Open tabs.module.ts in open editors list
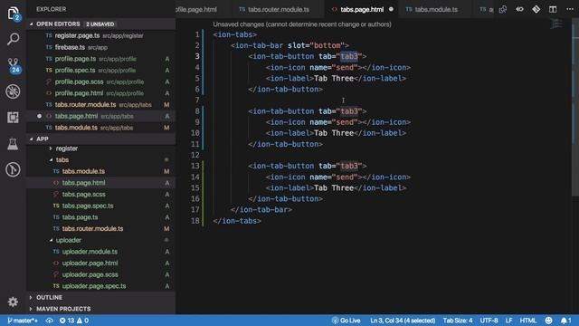 point(101,128)
